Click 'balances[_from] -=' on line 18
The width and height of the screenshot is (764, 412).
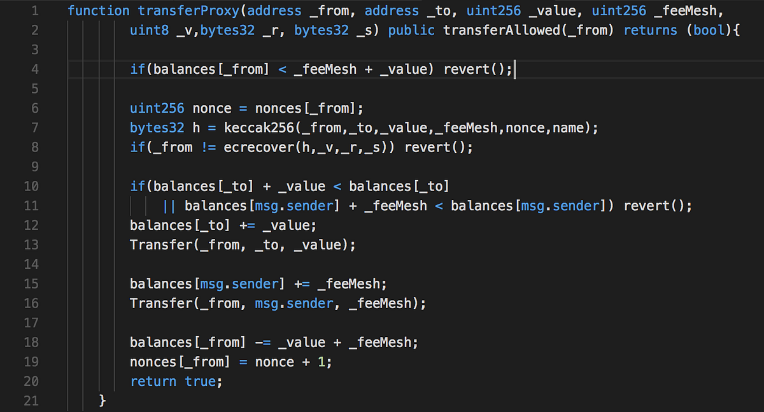(x=201, y=343)
